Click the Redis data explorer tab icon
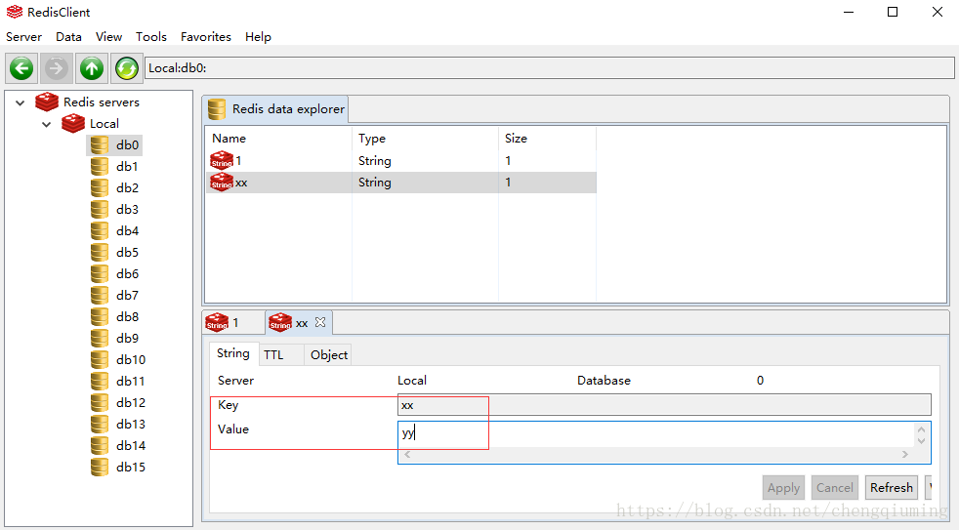This screenshot has height=530, width=959. (x=217, y=109)
